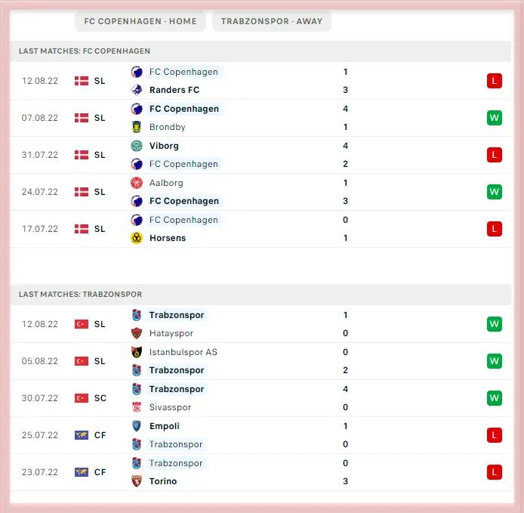Click the Torino club crest
Viewport: 524px width, 513px height.
coord(137,481)
